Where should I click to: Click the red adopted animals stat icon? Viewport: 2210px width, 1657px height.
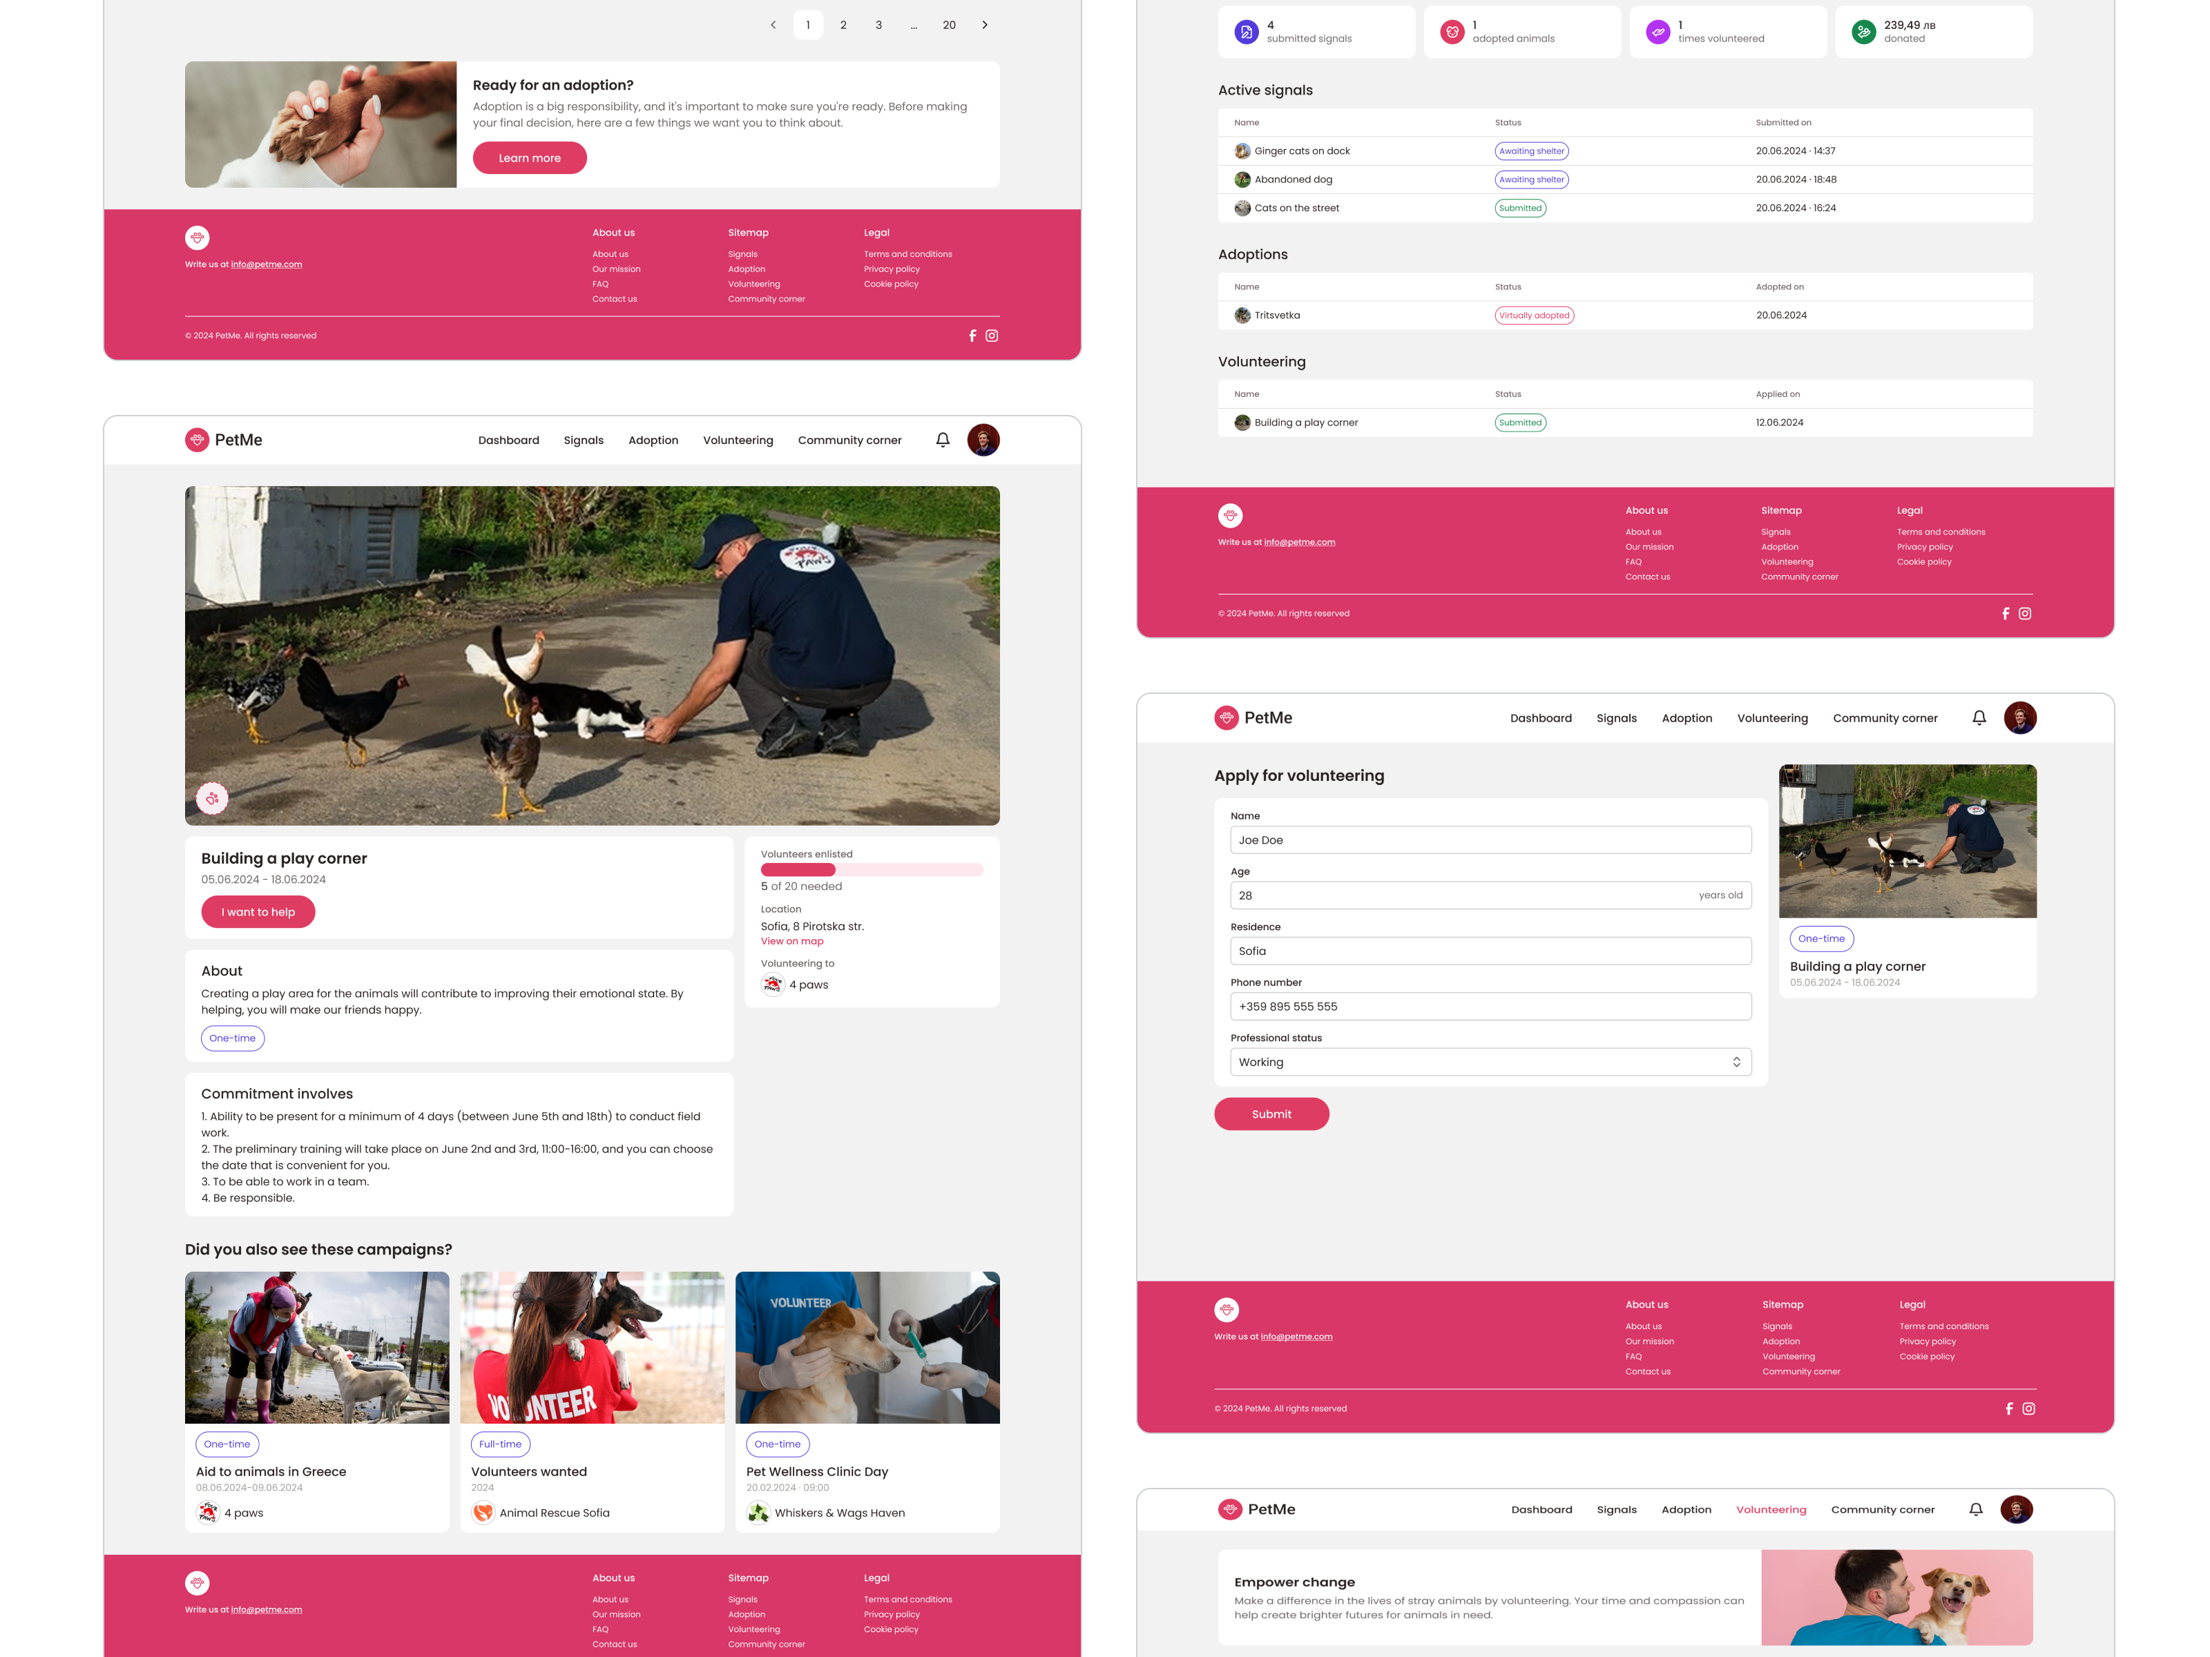(x=1452, y=32)
